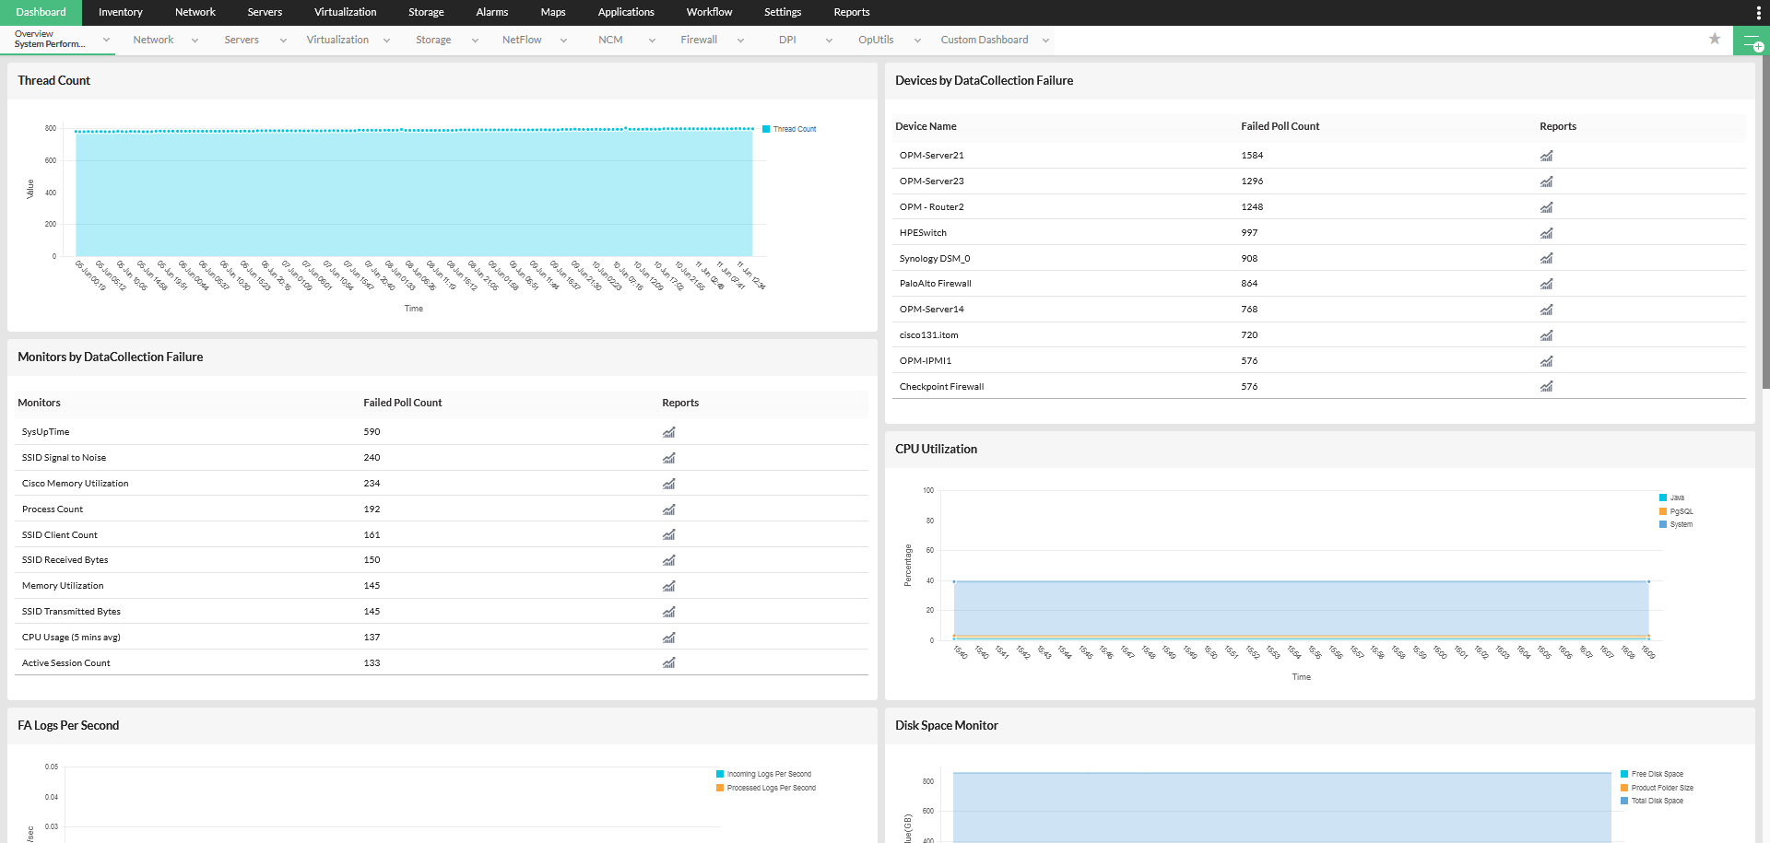Open the Alarms menu
This screenshot has width=1770, height=843.
click(x=490, y=12)
